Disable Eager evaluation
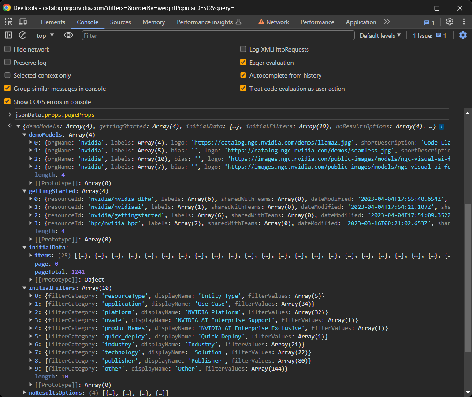The image size is (472, 397). click(x=243, y=63)
